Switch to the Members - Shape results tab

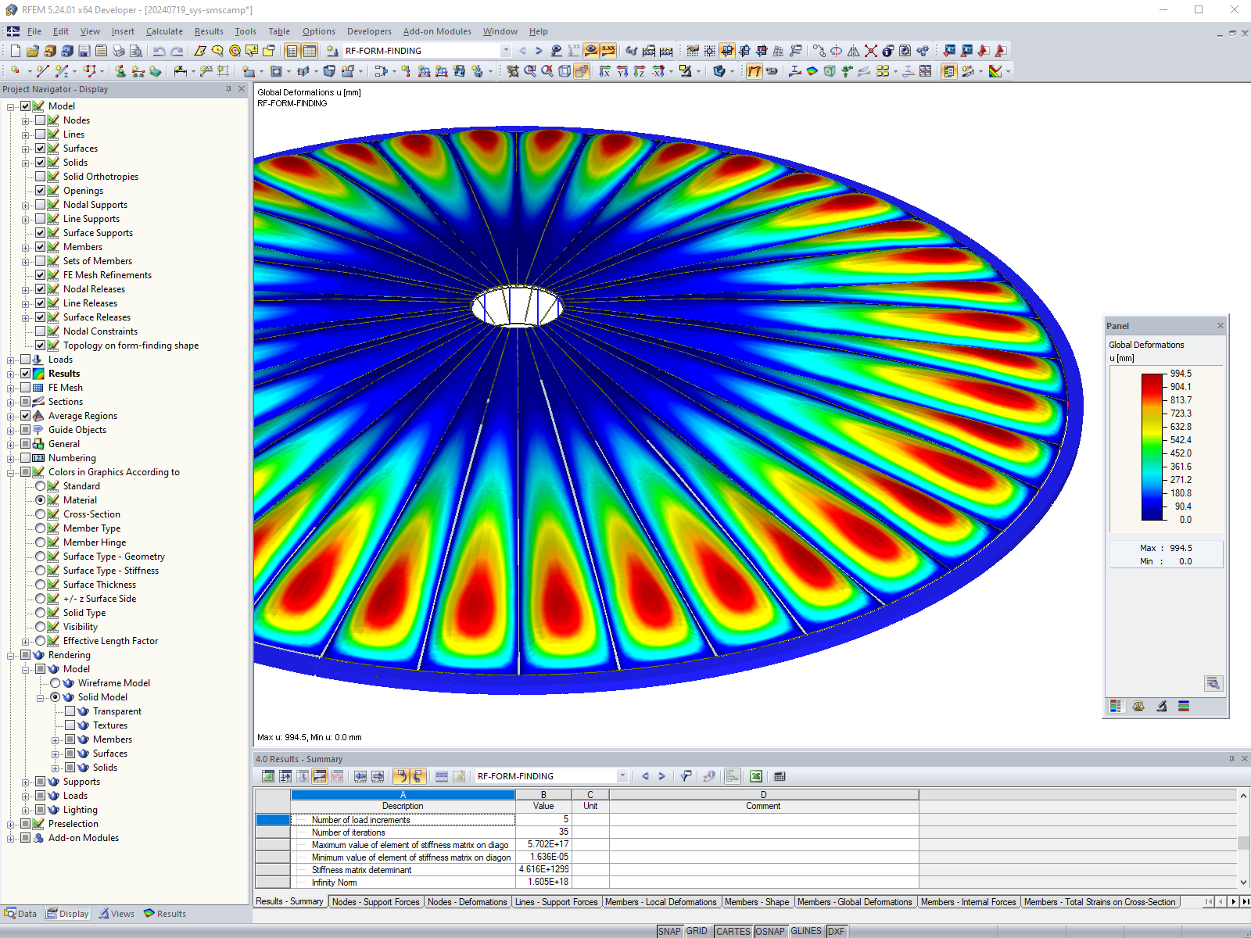point(757,901)
